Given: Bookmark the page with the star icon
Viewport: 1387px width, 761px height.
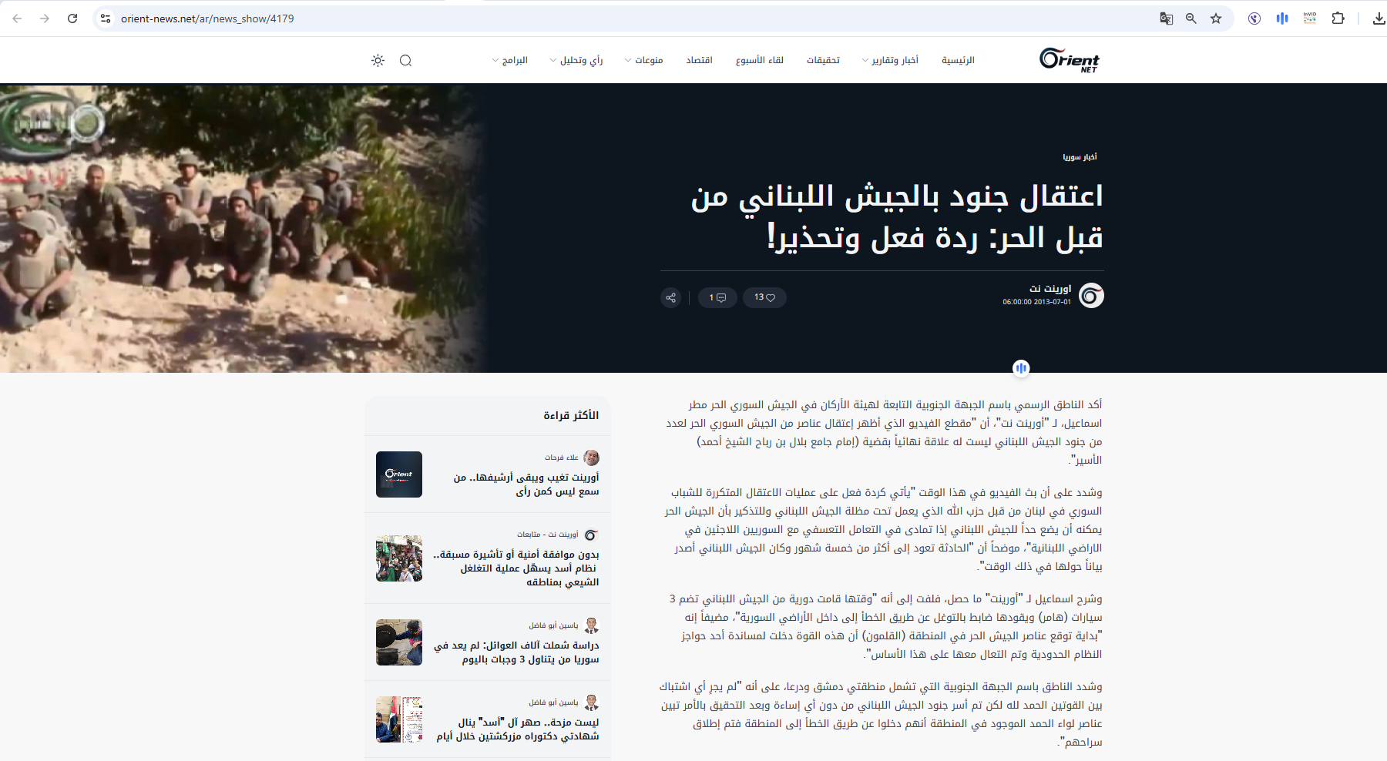Looking at the screenshot, I should pos(1216,18).
